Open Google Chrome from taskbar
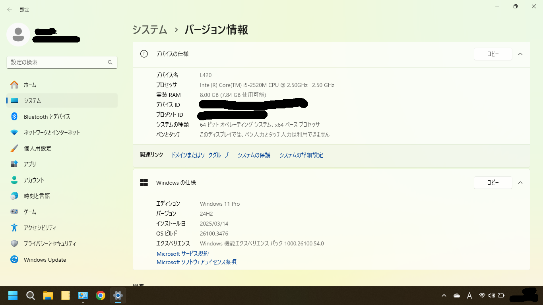Viewport: 543px width, 305px height. point(101,295)
